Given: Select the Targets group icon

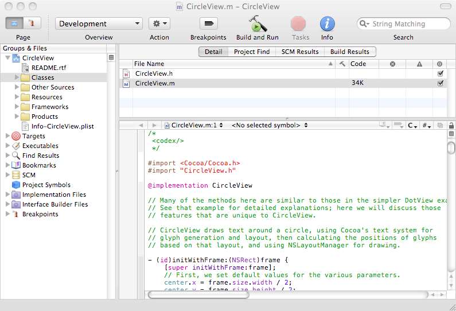Looking at the screenshot, I should pos(16,136).
